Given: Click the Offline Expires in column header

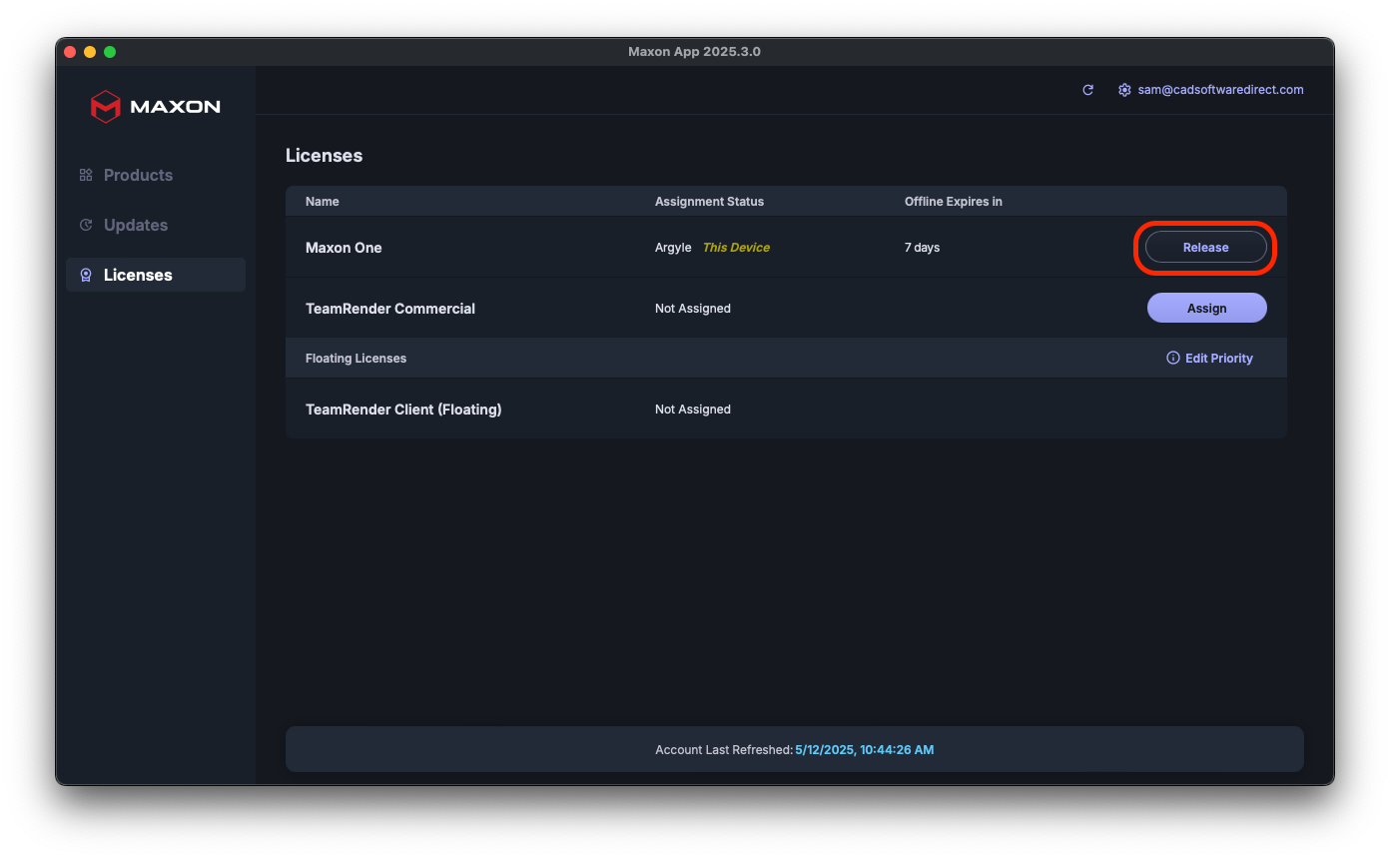Looking at the screenshot, I should (x=954, y=202).
